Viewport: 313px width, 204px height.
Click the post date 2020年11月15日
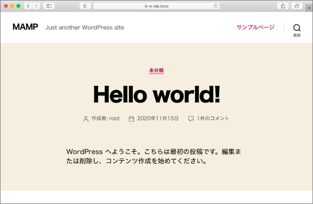158,119
